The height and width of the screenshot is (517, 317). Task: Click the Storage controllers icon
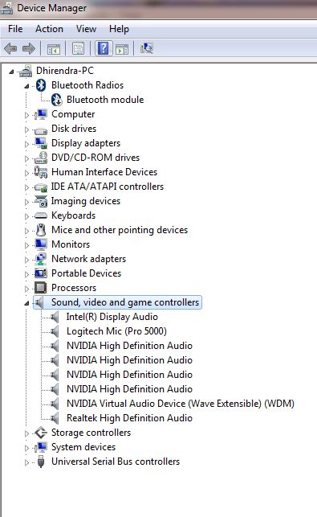pos(41,433)
